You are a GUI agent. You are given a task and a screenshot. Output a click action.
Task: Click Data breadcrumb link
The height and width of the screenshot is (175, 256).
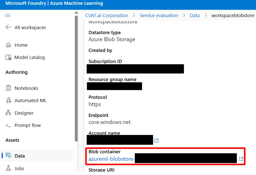[195, 15]
